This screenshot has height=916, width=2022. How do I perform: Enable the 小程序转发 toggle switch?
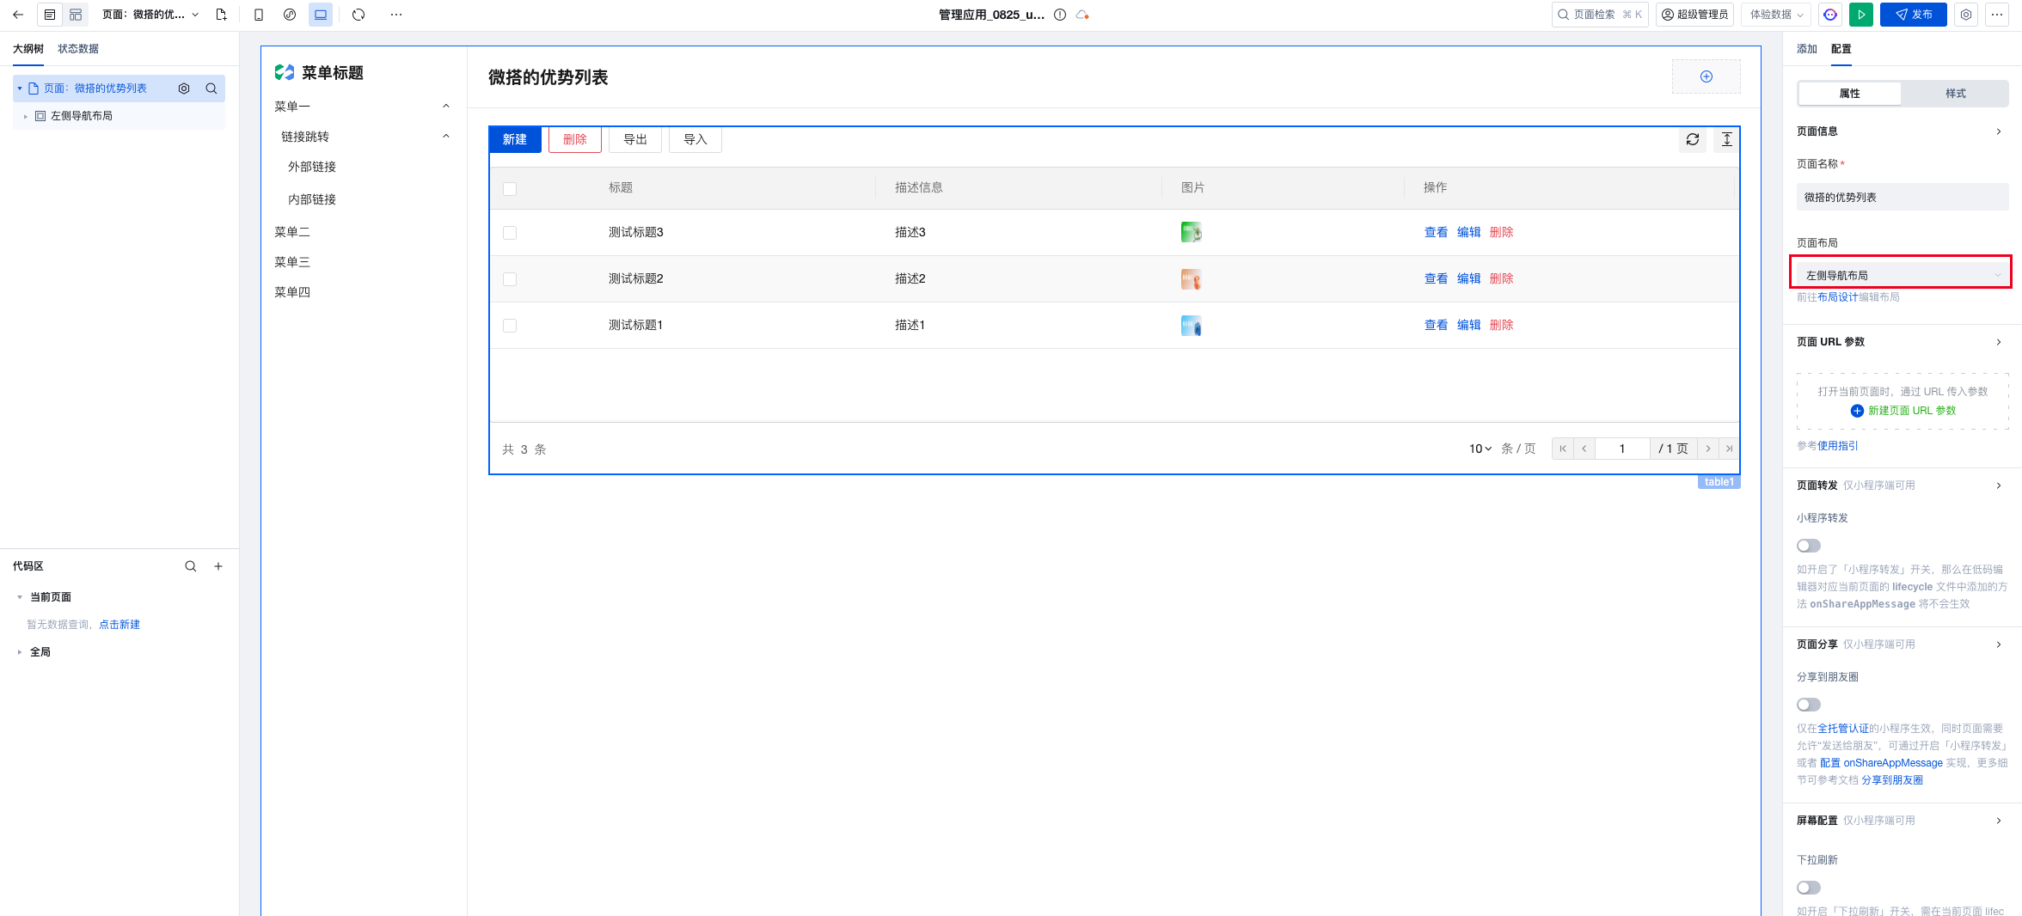point(1809,546)
